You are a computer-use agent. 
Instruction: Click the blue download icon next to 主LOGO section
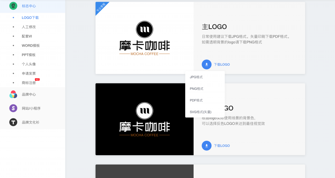pos(206,64)
